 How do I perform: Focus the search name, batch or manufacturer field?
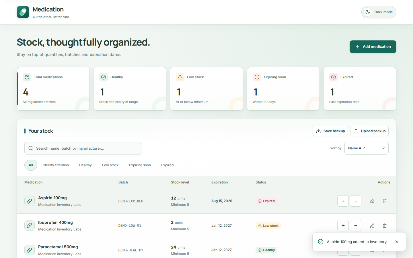83,148
